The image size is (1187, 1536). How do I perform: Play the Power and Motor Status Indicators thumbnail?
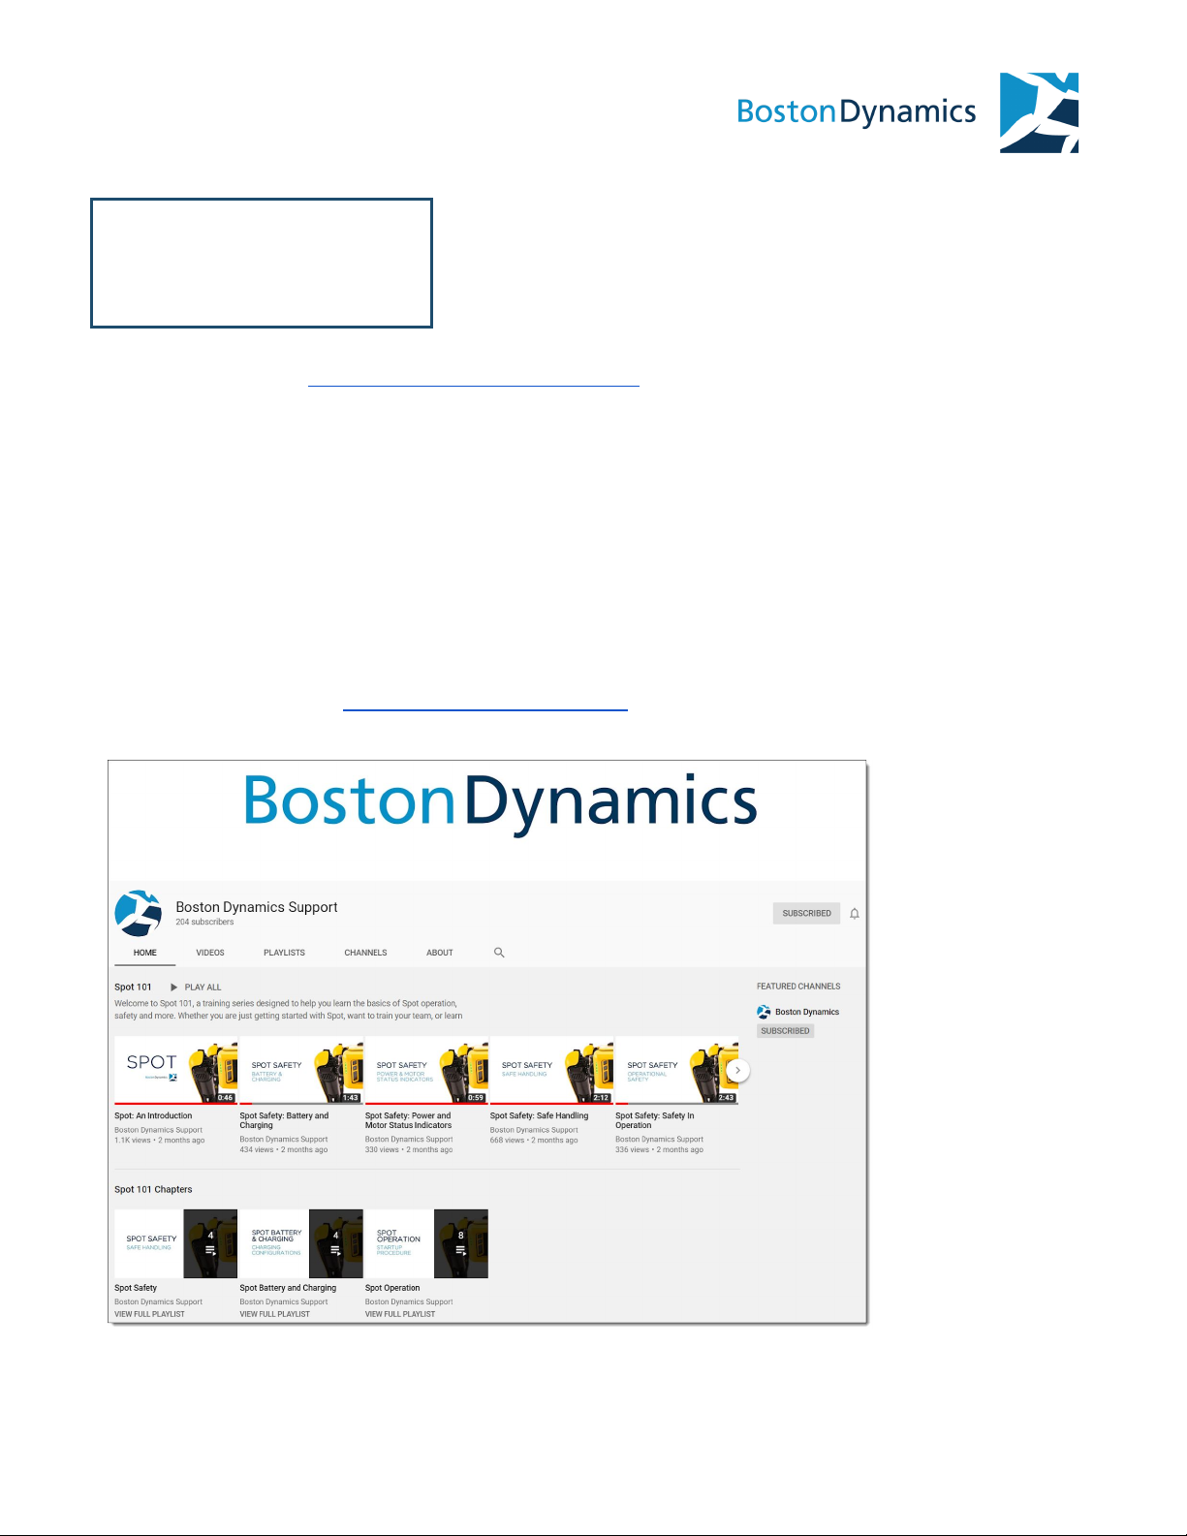coord(426,1071)
